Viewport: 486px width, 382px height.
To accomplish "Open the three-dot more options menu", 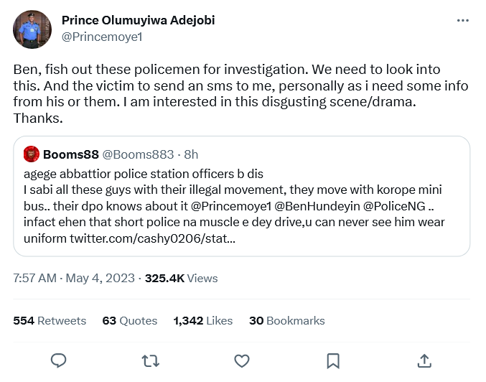I will [463, 20].
